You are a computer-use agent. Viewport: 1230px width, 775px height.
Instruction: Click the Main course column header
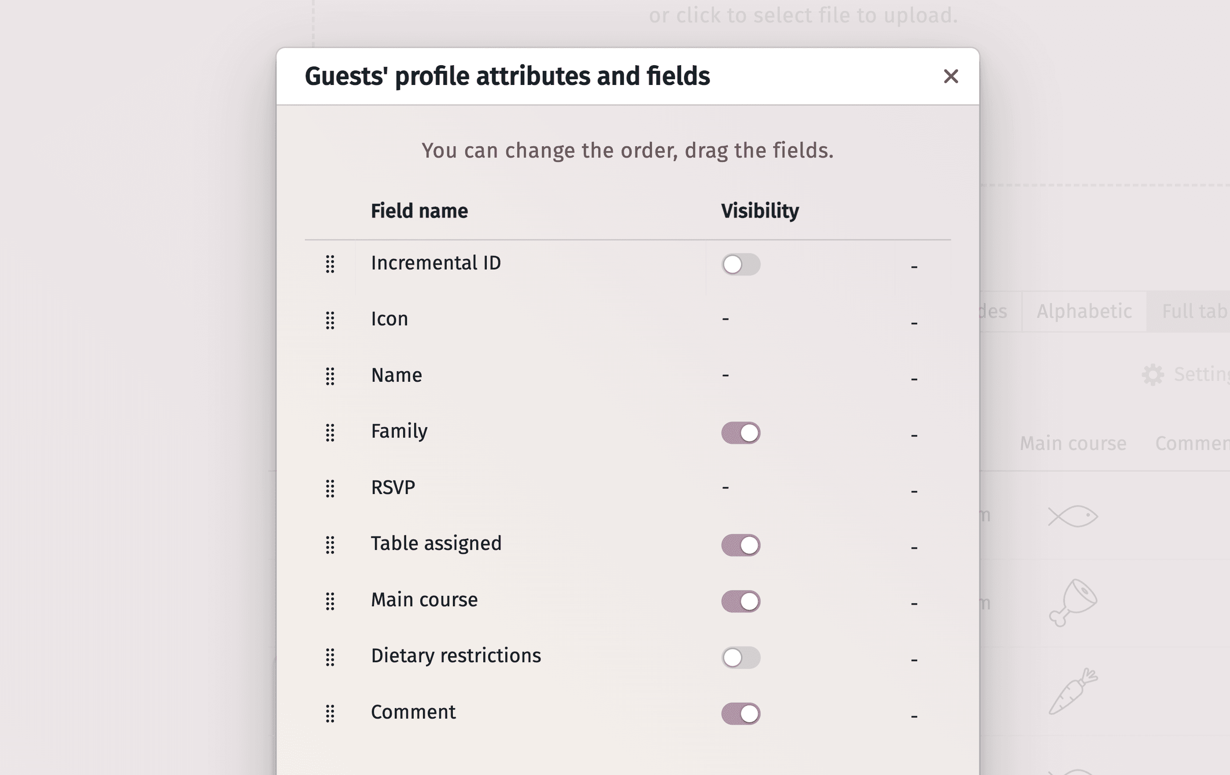[1073, 443]
